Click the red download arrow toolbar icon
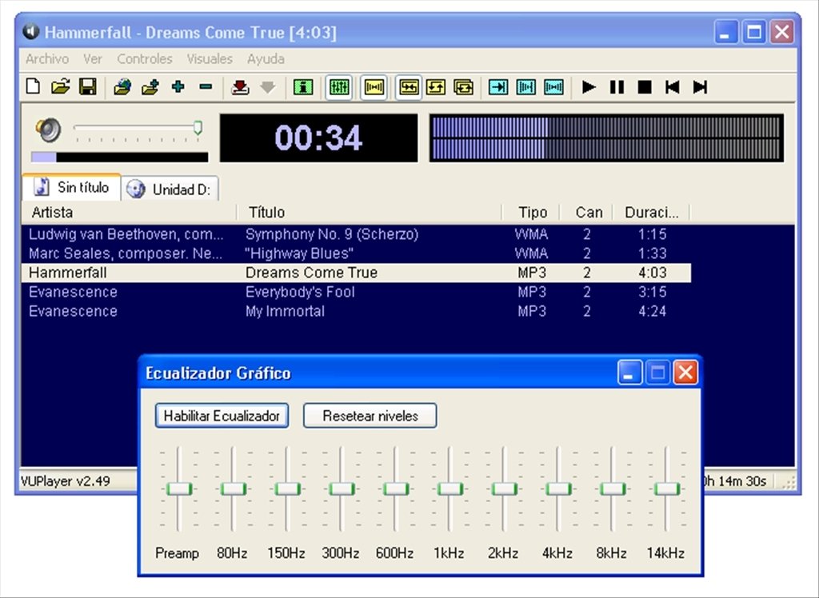 point(240,86)
